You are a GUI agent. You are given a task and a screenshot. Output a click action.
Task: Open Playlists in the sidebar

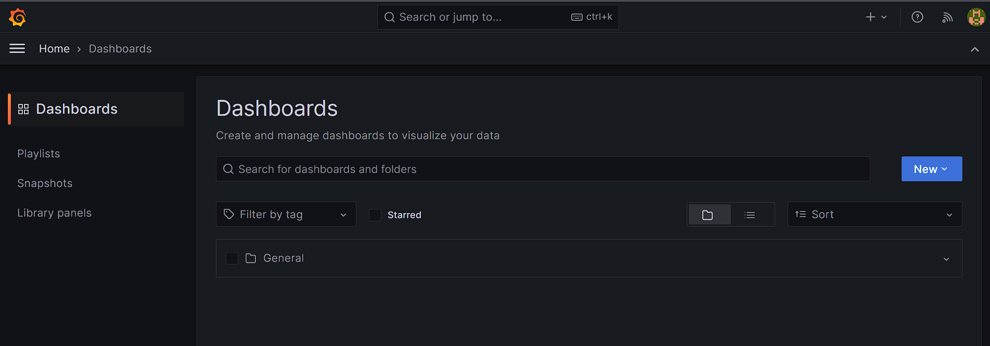(x=38, y=154)
